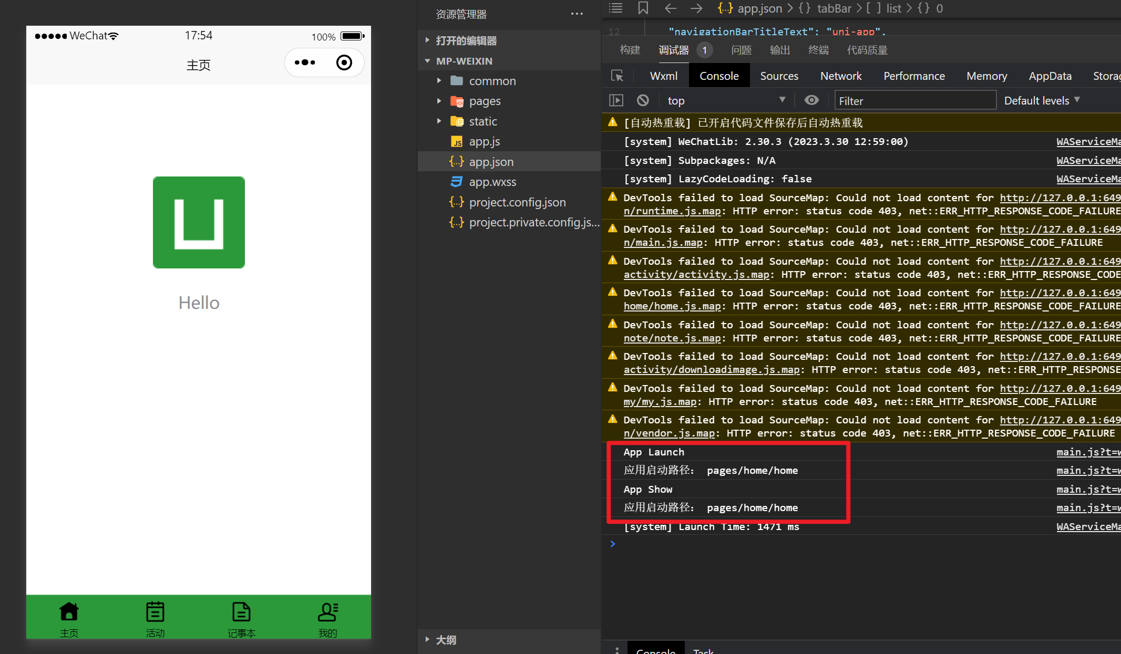Image resolution: width=1121 pixels, height=654 pixels.
Task: Click the project.config.json braces icon
Action: point(457,202)
